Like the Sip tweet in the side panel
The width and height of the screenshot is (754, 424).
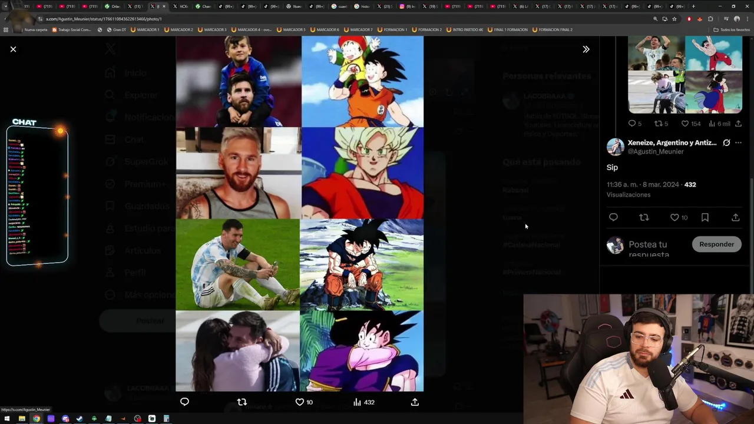(x=679, y=217)
